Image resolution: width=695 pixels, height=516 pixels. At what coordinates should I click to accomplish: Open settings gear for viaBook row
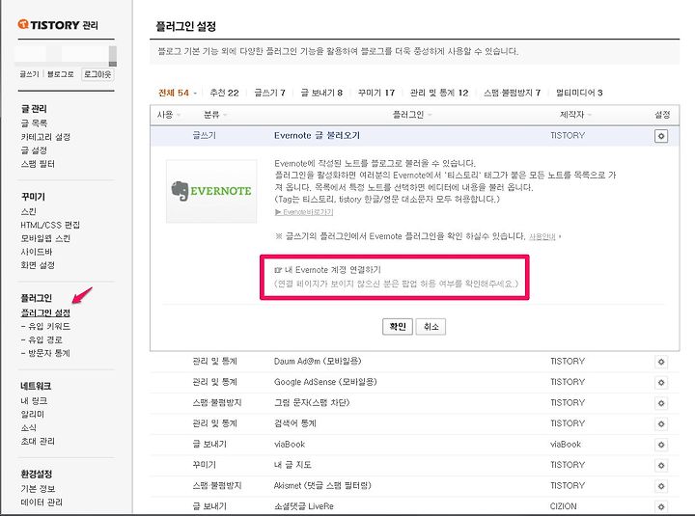[x=661, y=445]
